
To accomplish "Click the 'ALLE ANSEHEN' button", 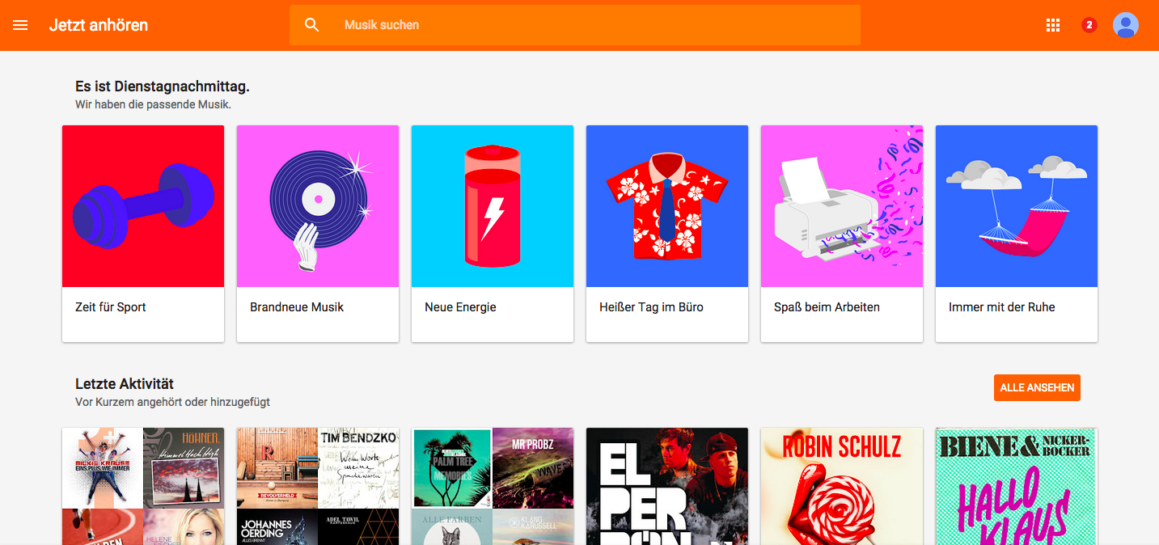I will pyautogui.click(x=1037, y=387).
